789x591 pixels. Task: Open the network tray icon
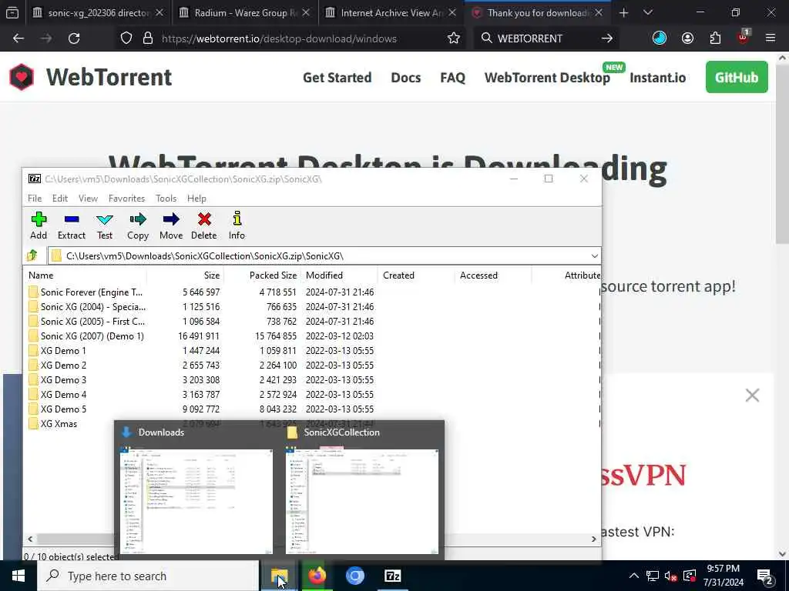pos(653,576)
